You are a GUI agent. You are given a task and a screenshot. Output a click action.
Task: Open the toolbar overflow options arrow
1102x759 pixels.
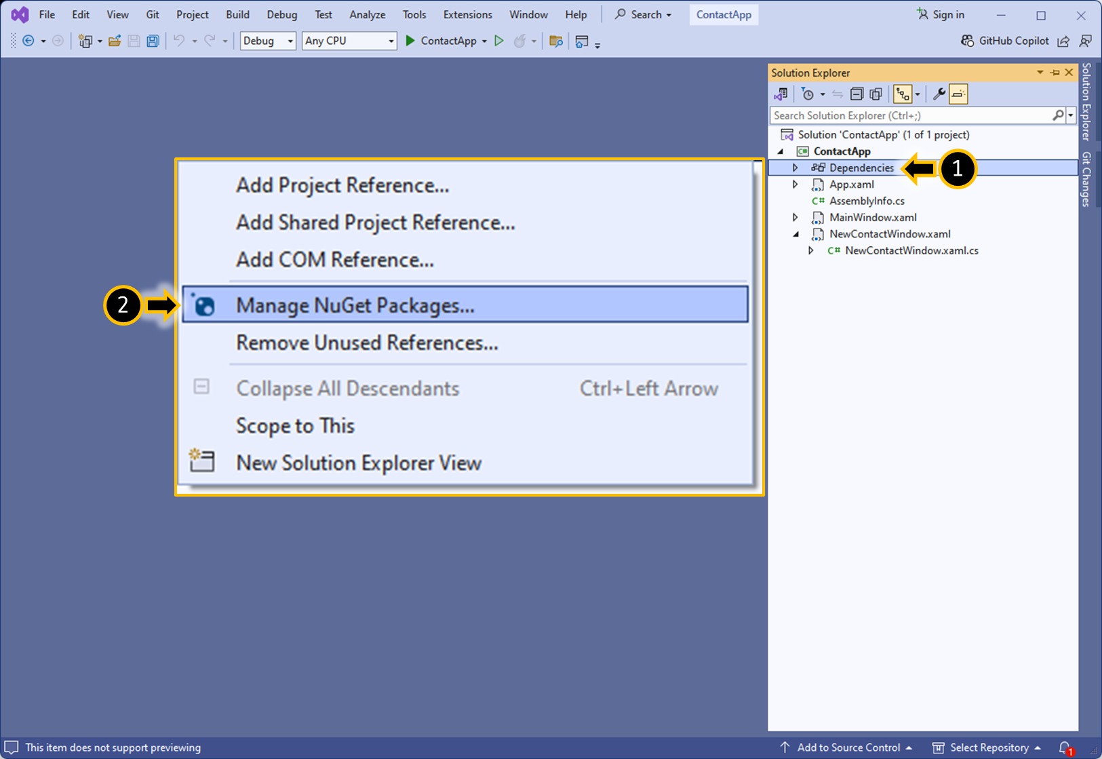(597, 45)
